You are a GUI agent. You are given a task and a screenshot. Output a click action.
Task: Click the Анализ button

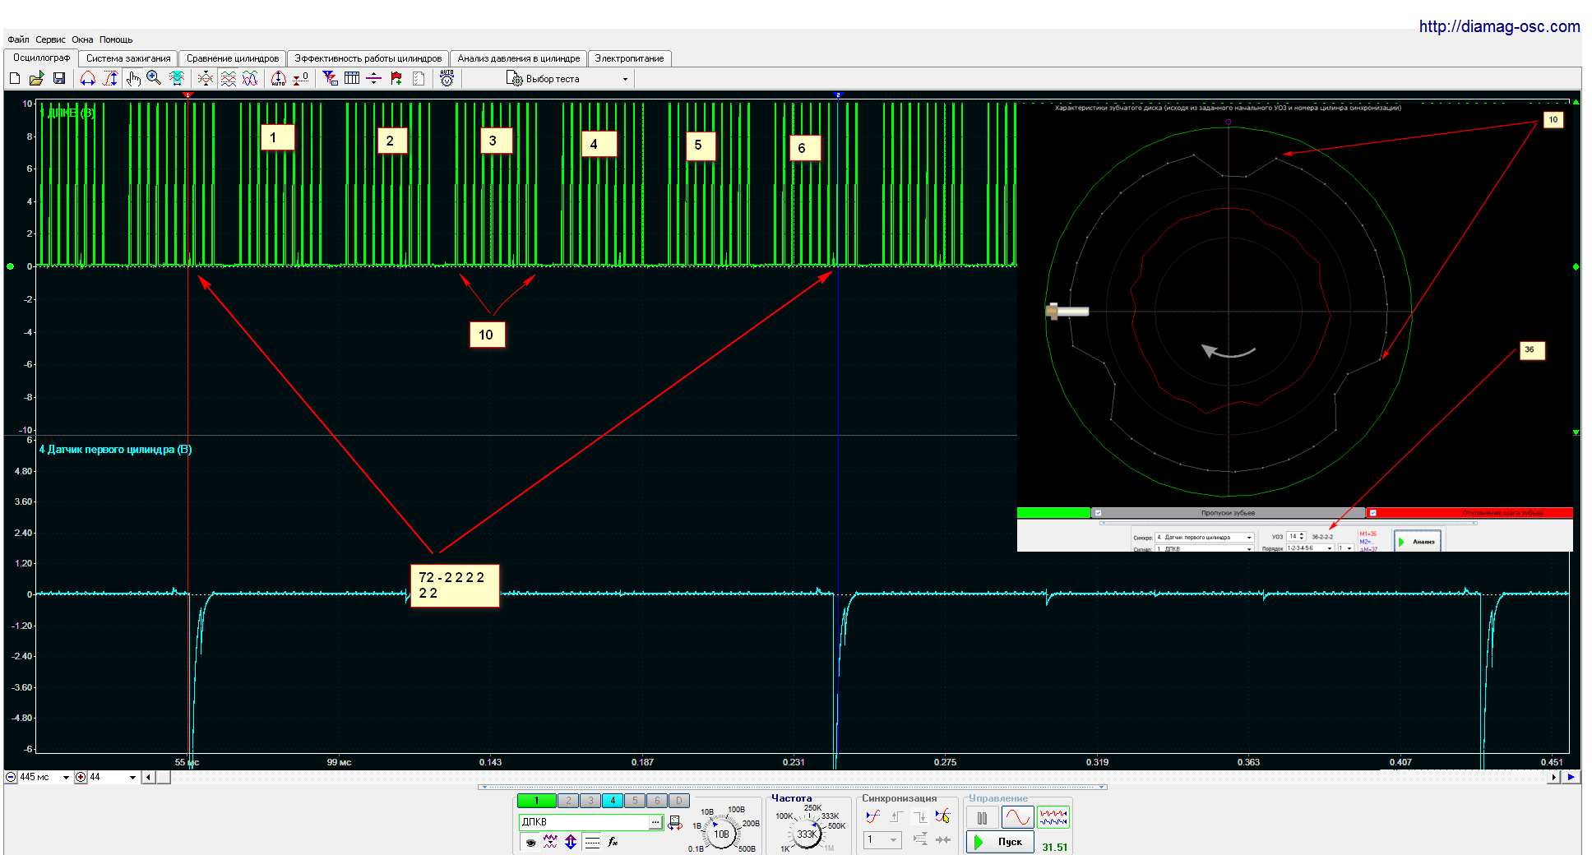pos(1418,541)
